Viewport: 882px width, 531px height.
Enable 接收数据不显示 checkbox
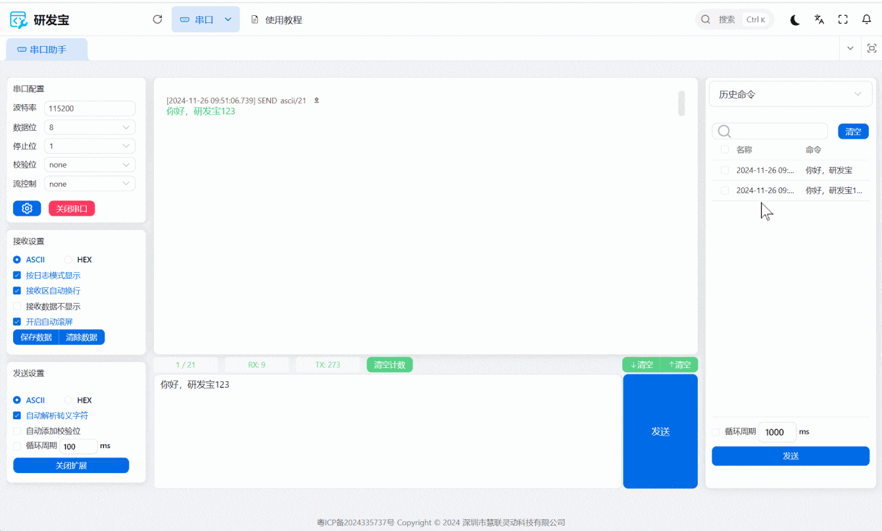(x=17, y=306)
